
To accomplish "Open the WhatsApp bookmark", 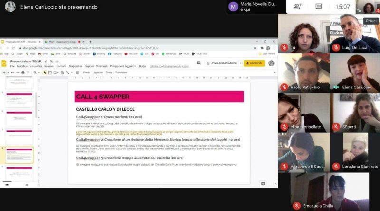I will [x=169, y=54].
